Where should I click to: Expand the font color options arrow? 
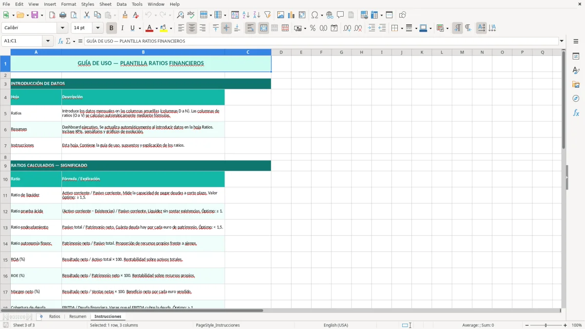[x=156, y=28]
